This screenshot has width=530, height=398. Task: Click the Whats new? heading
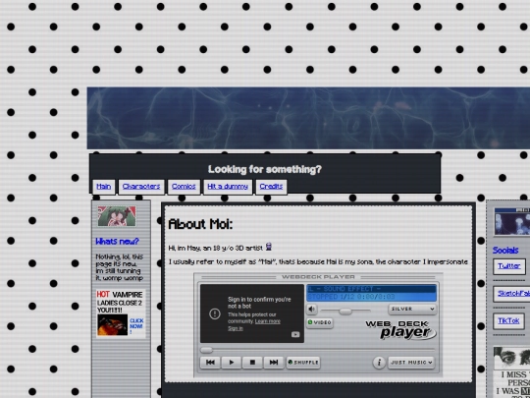click(x=118, y=242)
